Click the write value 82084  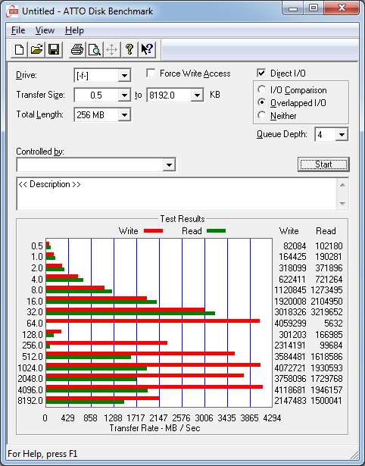coord(295,246)
